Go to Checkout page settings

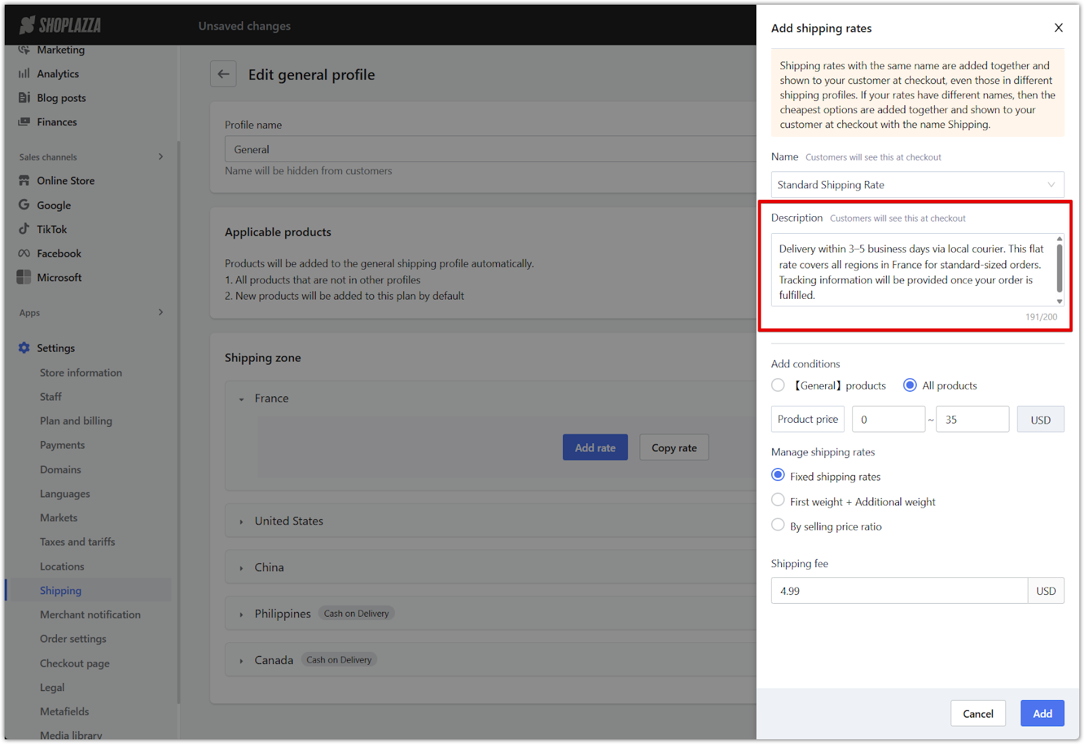point(75,663)
